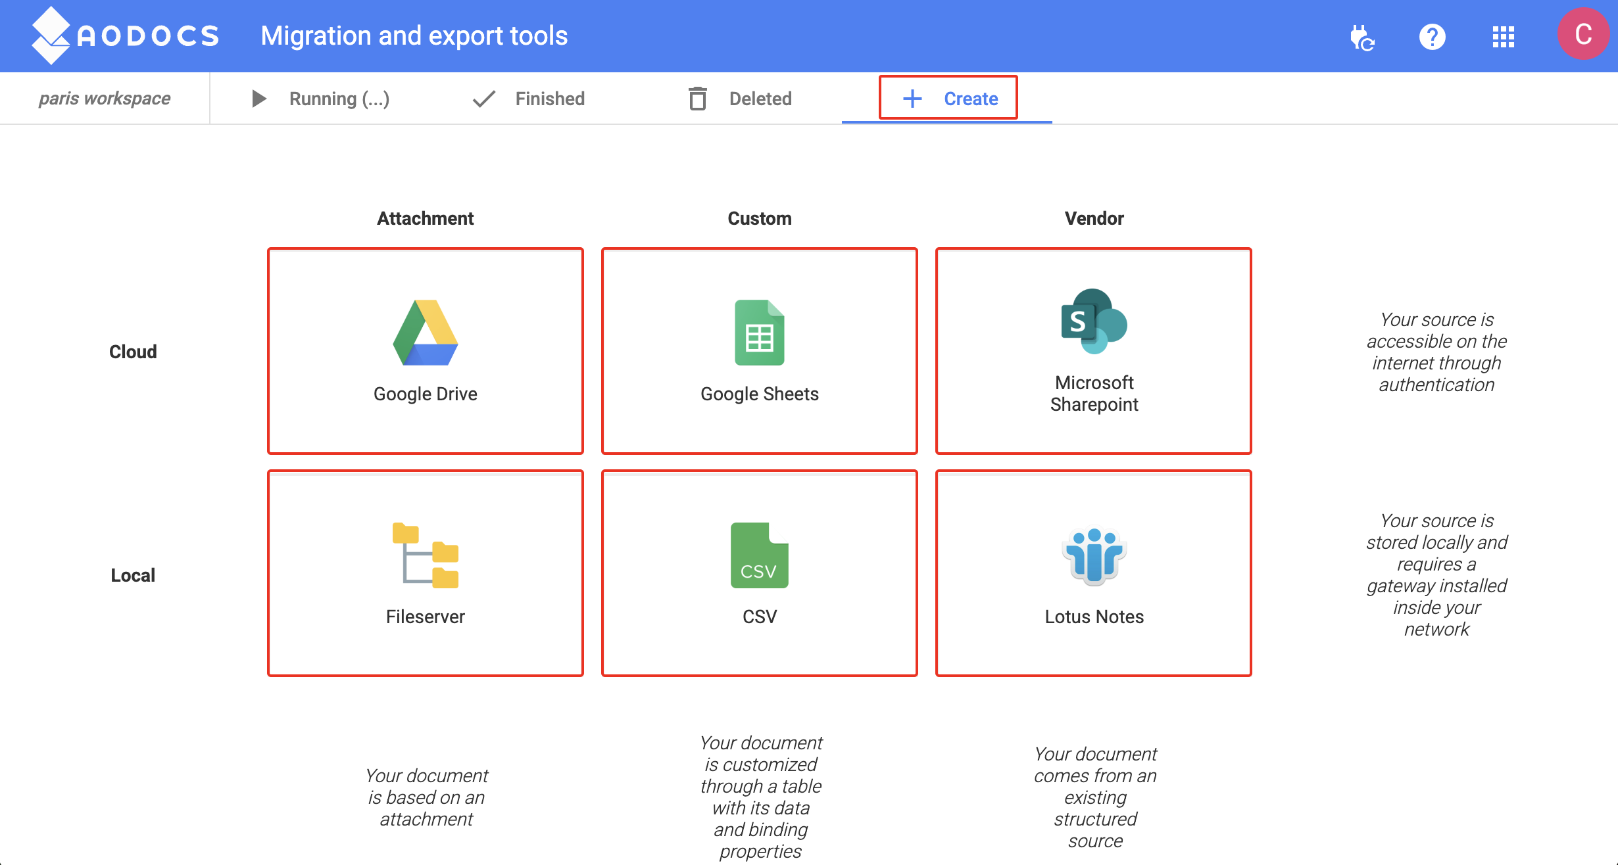Screen dimensions: 1618x865
Task: Click the trash icon beside Deleted
Action: [698, 99]
